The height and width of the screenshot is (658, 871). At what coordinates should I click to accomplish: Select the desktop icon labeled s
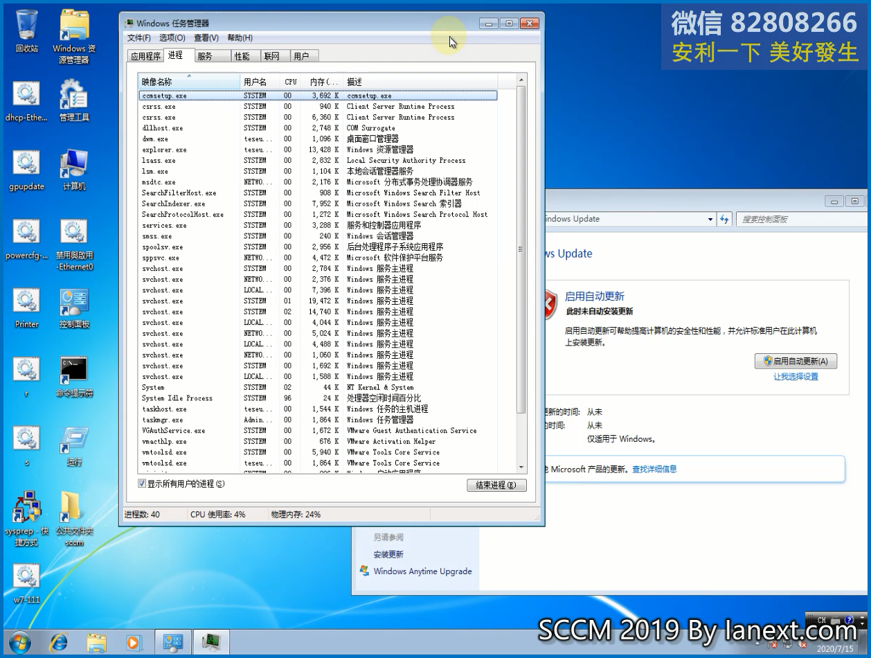coord(26,446)
